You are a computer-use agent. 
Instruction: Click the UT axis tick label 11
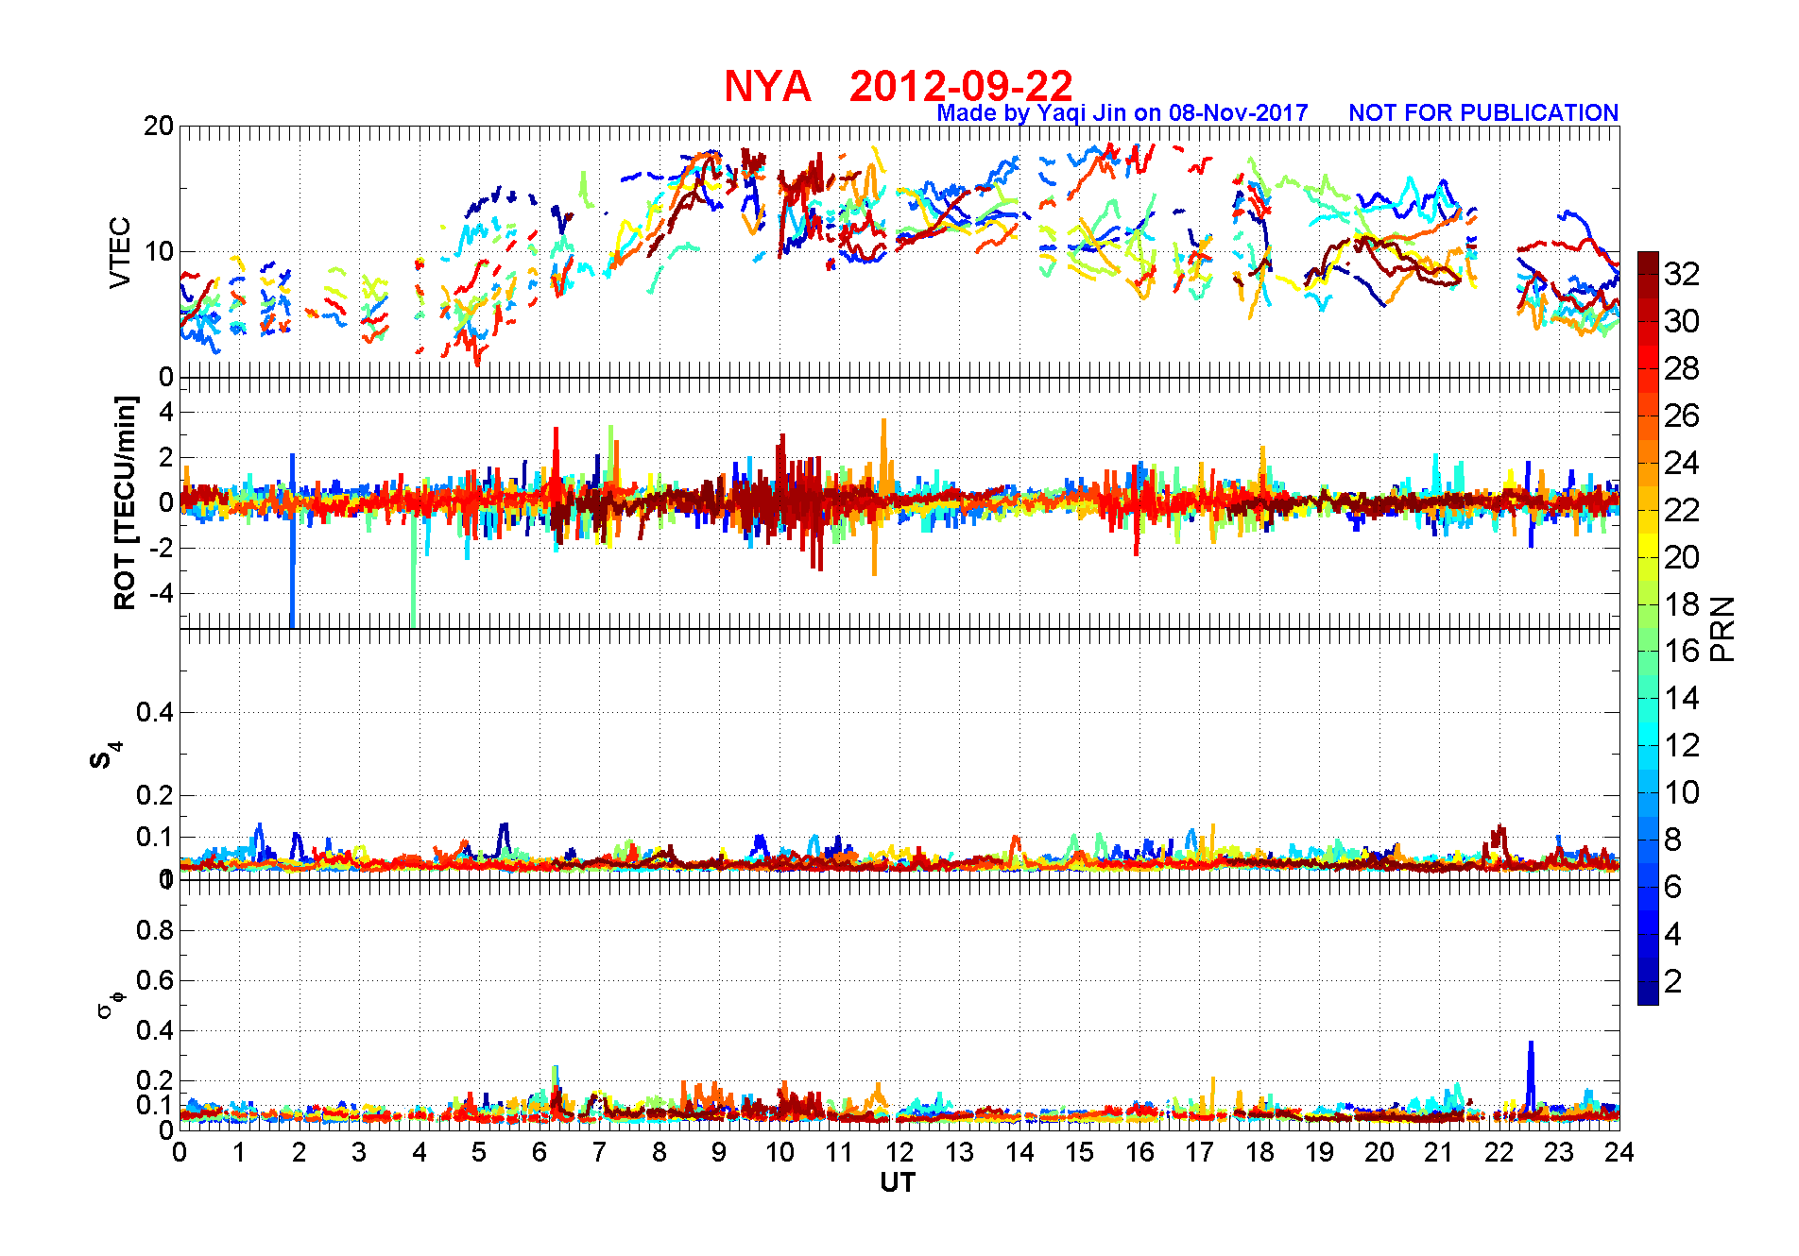pos(839,1152)
